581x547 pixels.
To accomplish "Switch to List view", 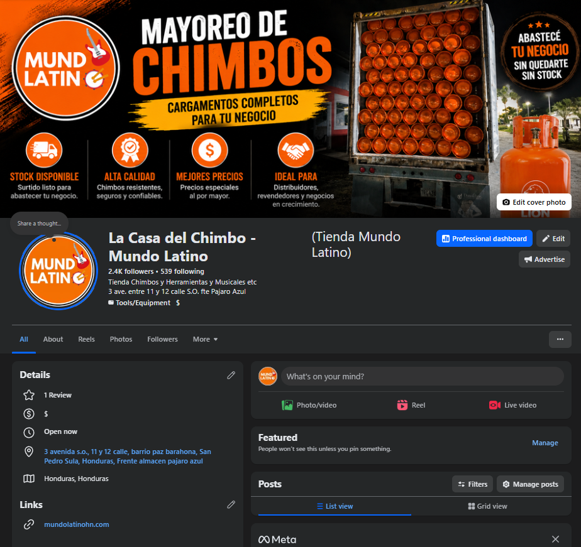I will (335, 506).
